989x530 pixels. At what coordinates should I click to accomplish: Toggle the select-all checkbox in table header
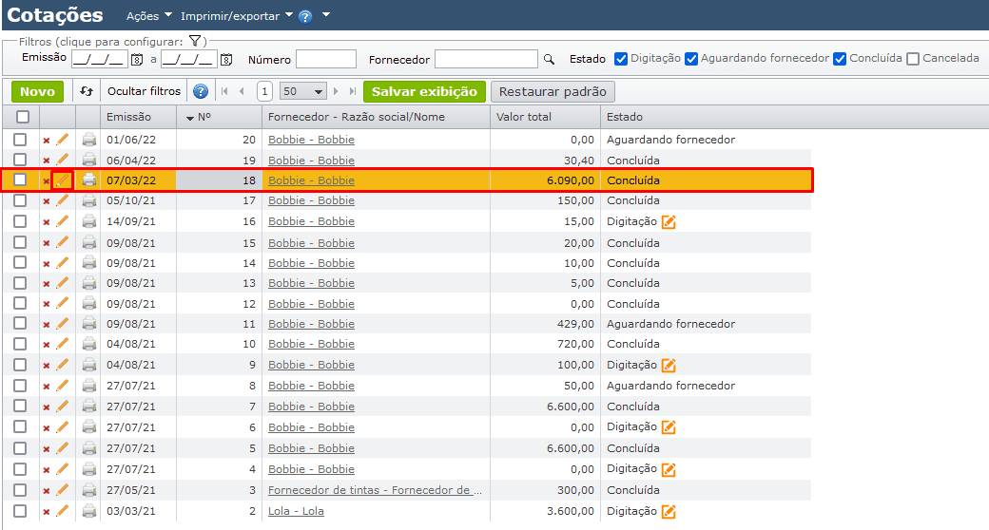coord(23,117)
